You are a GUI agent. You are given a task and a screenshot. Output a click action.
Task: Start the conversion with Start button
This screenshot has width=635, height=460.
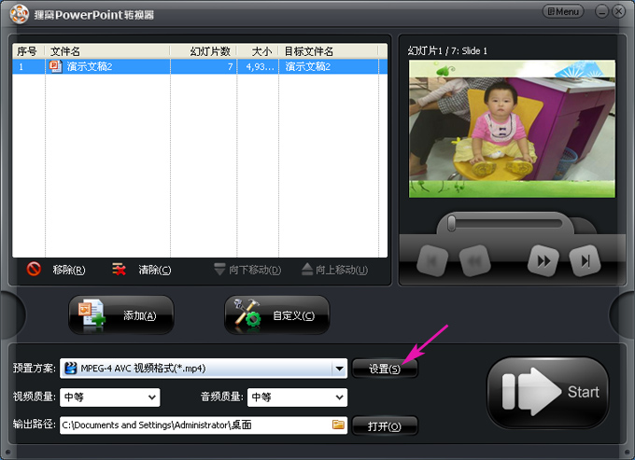[x=548, y=392]
